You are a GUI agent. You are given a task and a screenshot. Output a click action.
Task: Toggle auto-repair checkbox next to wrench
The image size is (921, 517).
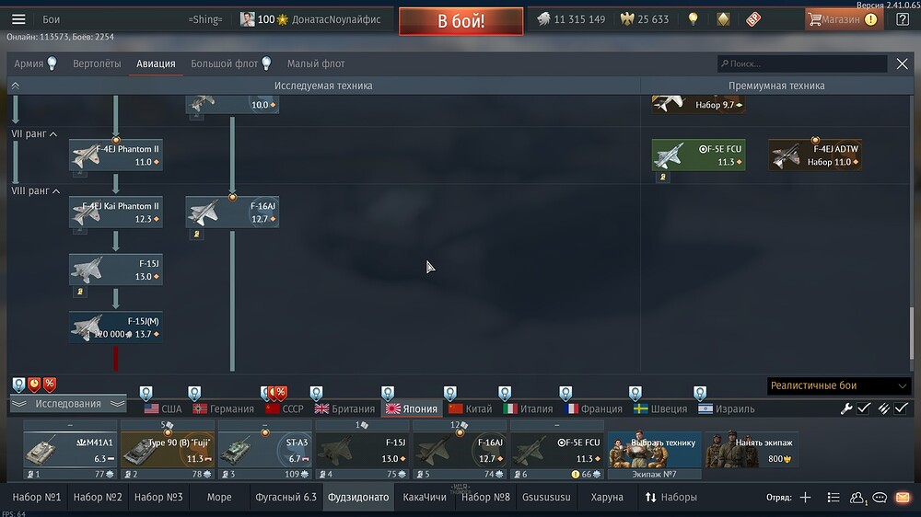point(864,408)
